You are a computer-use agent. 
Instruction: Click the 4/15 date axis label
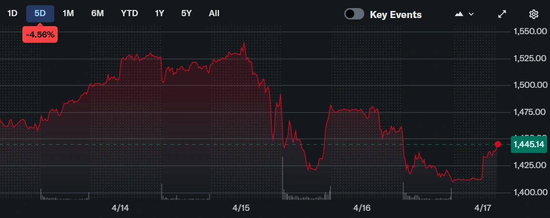point(241,208)
